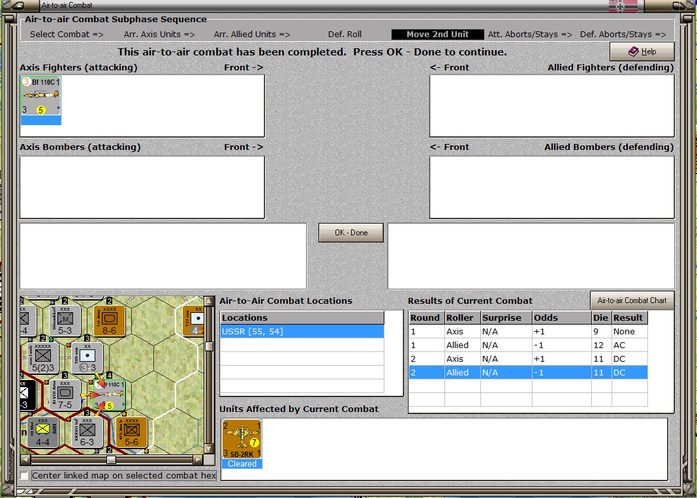Pick the 7-5 armor corps counter on map
697x498 pixels.
click(x=65, y=394)
